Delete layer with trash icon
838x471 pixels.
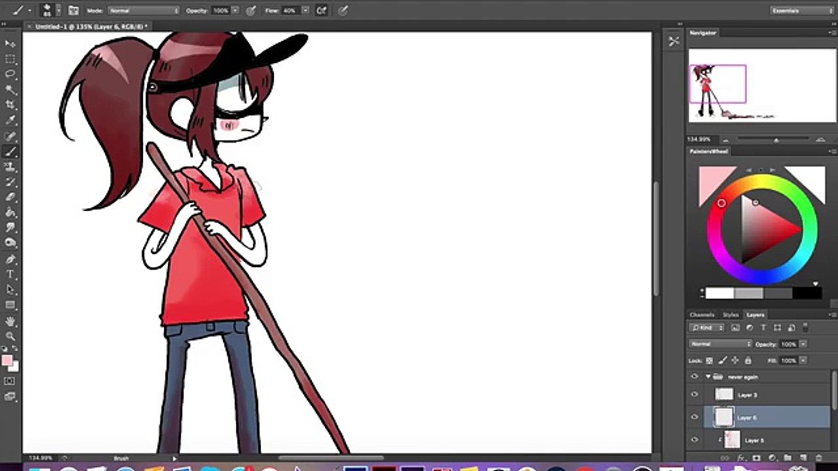click(x=818, y=458)
